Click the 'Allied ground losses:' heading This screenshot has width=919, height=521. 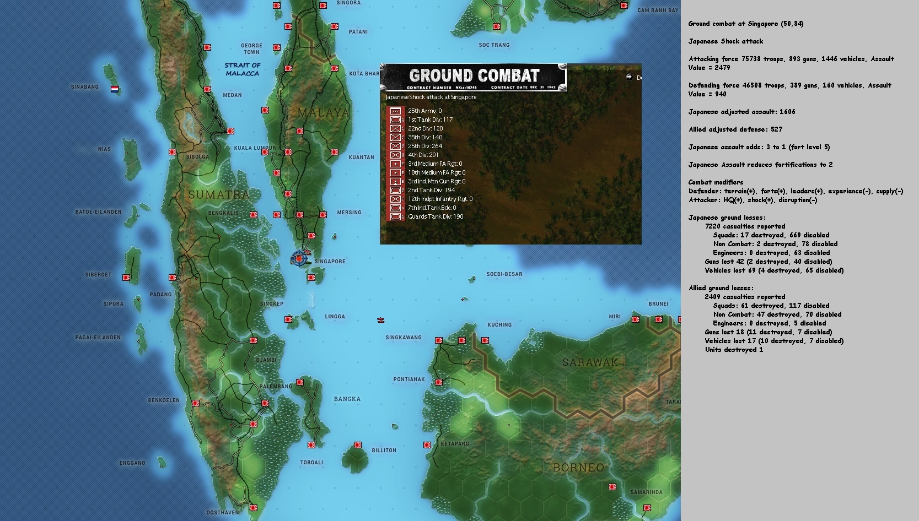(x=721, y=288)
